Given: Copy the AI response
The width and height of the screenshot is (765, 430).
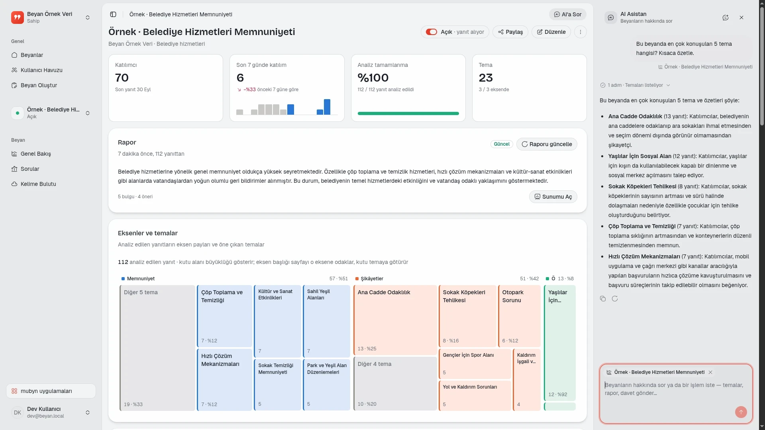Looking at the screenshot, I should tap(603, 299).
